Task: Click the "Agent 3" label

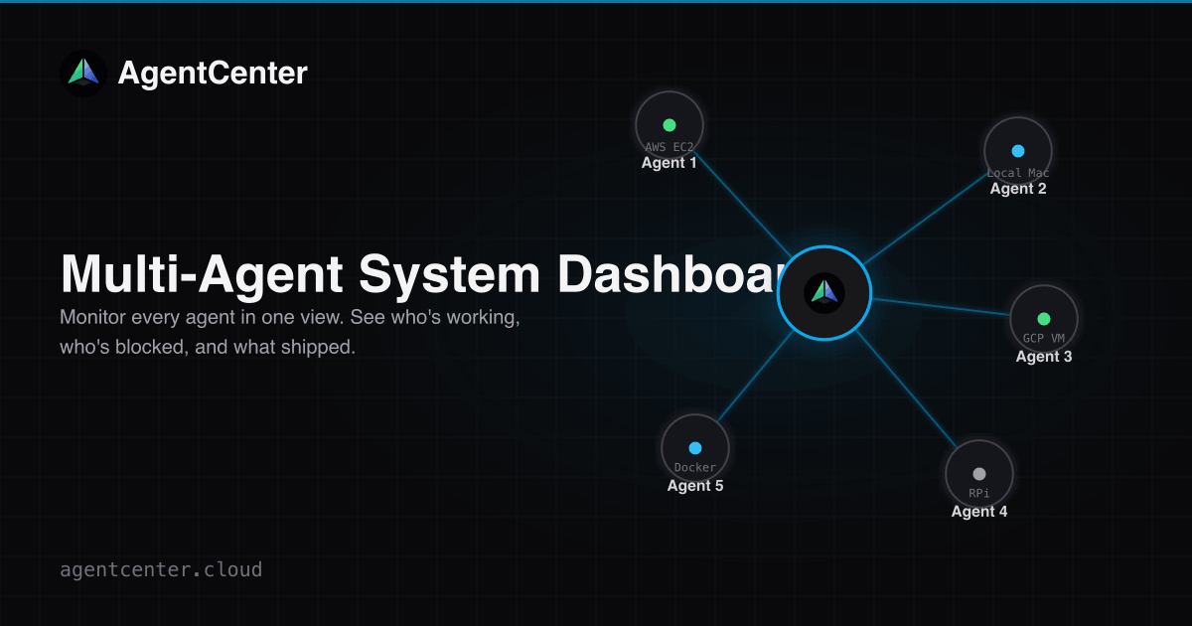Action: coord(1044,357)
